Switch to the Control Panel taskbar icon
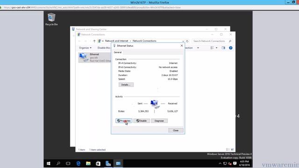 click(x=118, y=163)
